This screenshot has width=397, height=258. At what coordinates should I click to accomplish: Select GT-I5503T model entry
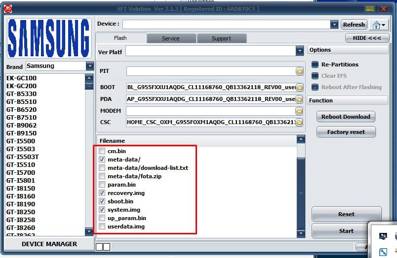click(45, 157)
